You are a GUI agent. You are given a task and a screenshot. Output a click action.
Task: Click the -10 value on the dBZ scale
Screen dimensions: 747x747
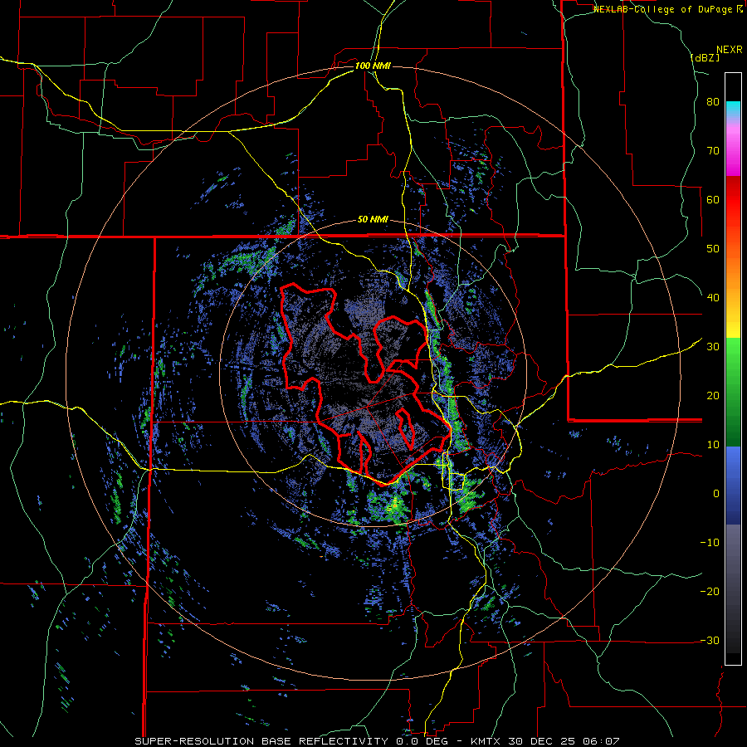[710, 543]
